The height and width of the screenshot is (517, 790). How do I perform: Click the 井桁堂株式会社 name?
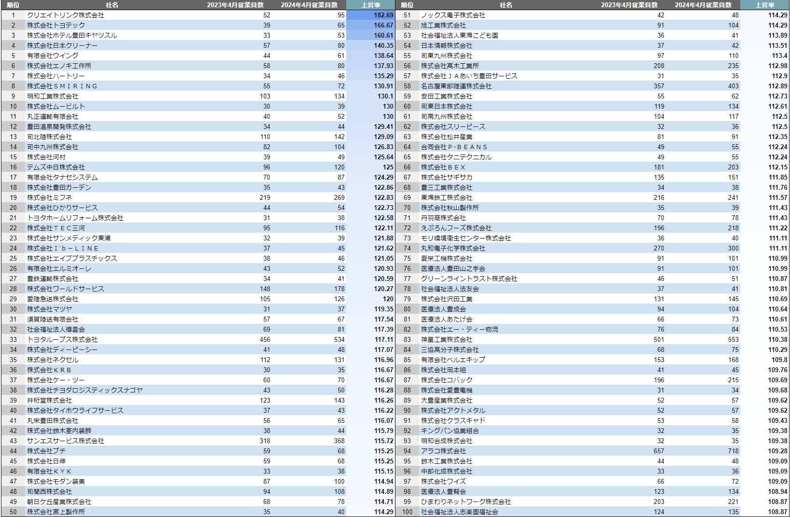[x=49, y=400]
